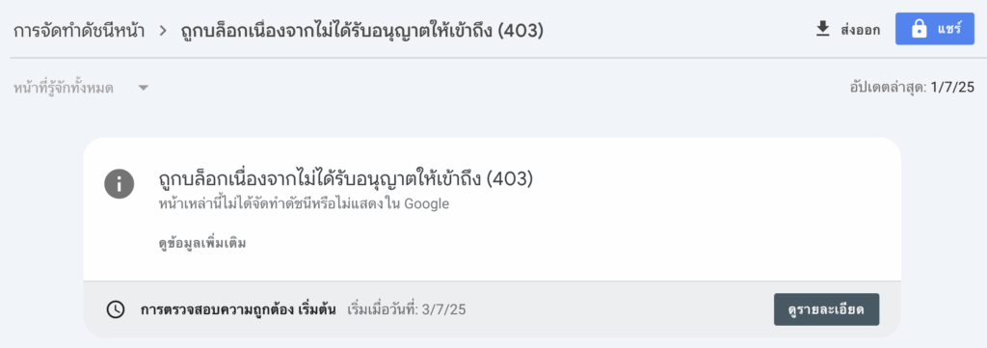Viewport: 987px width, 348px height.
Task: Click the ส่งออก export text
Action: pos(860,30)
